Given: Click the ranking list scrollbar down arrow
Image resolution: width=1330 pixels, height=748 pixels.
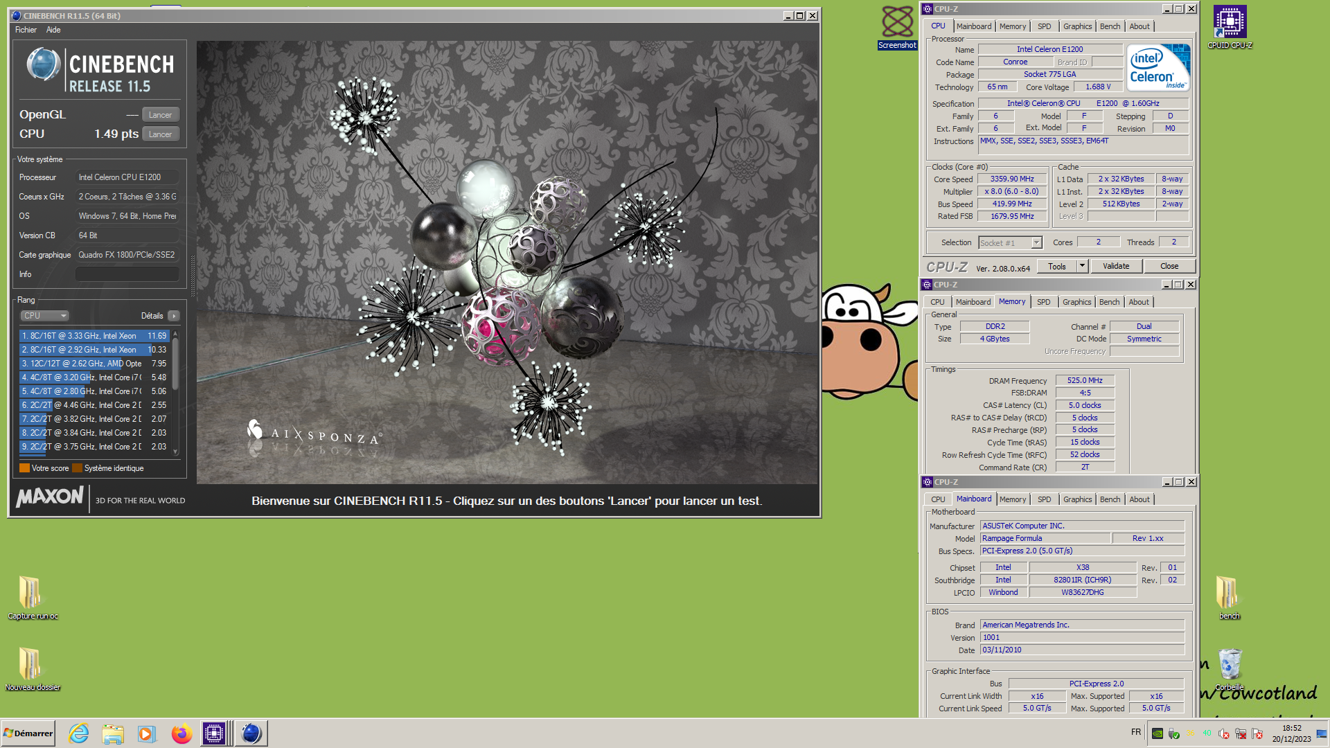Looking at the screenshot, I should pyautogui.click(x=175, y=451).
